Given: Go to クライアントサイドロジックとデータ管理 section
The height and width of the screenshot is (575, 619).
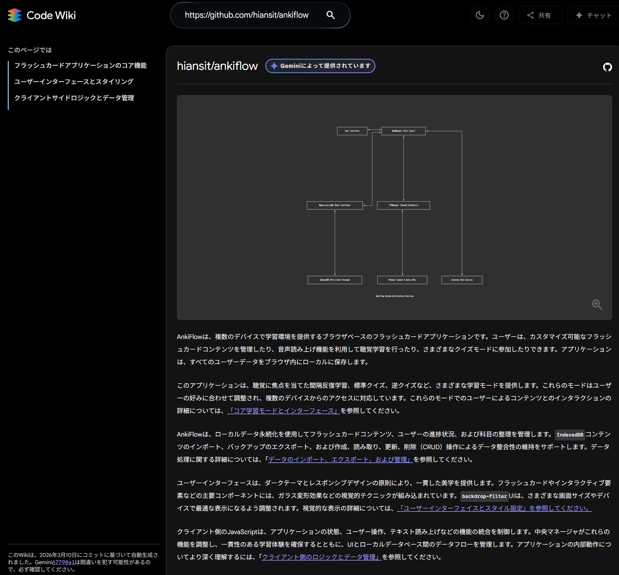Looking at the screenshot, I should pyautogui.click(x=74, y=98).
